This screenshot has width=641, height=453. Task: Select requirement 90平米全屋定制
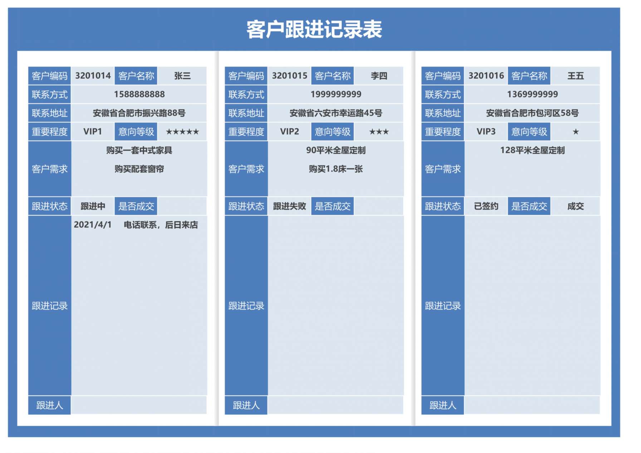336,150
